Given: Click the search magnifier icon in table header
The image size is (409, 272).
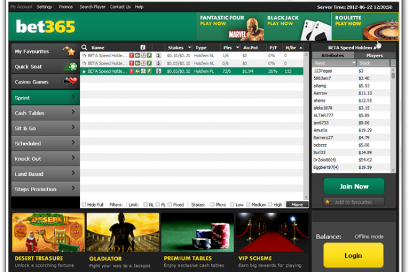Looking at the screenshot, I should [84, 47].
